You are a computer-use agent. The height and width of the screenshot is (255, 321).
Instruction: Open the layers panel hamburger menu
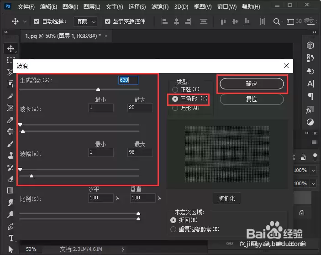(314, 142)
